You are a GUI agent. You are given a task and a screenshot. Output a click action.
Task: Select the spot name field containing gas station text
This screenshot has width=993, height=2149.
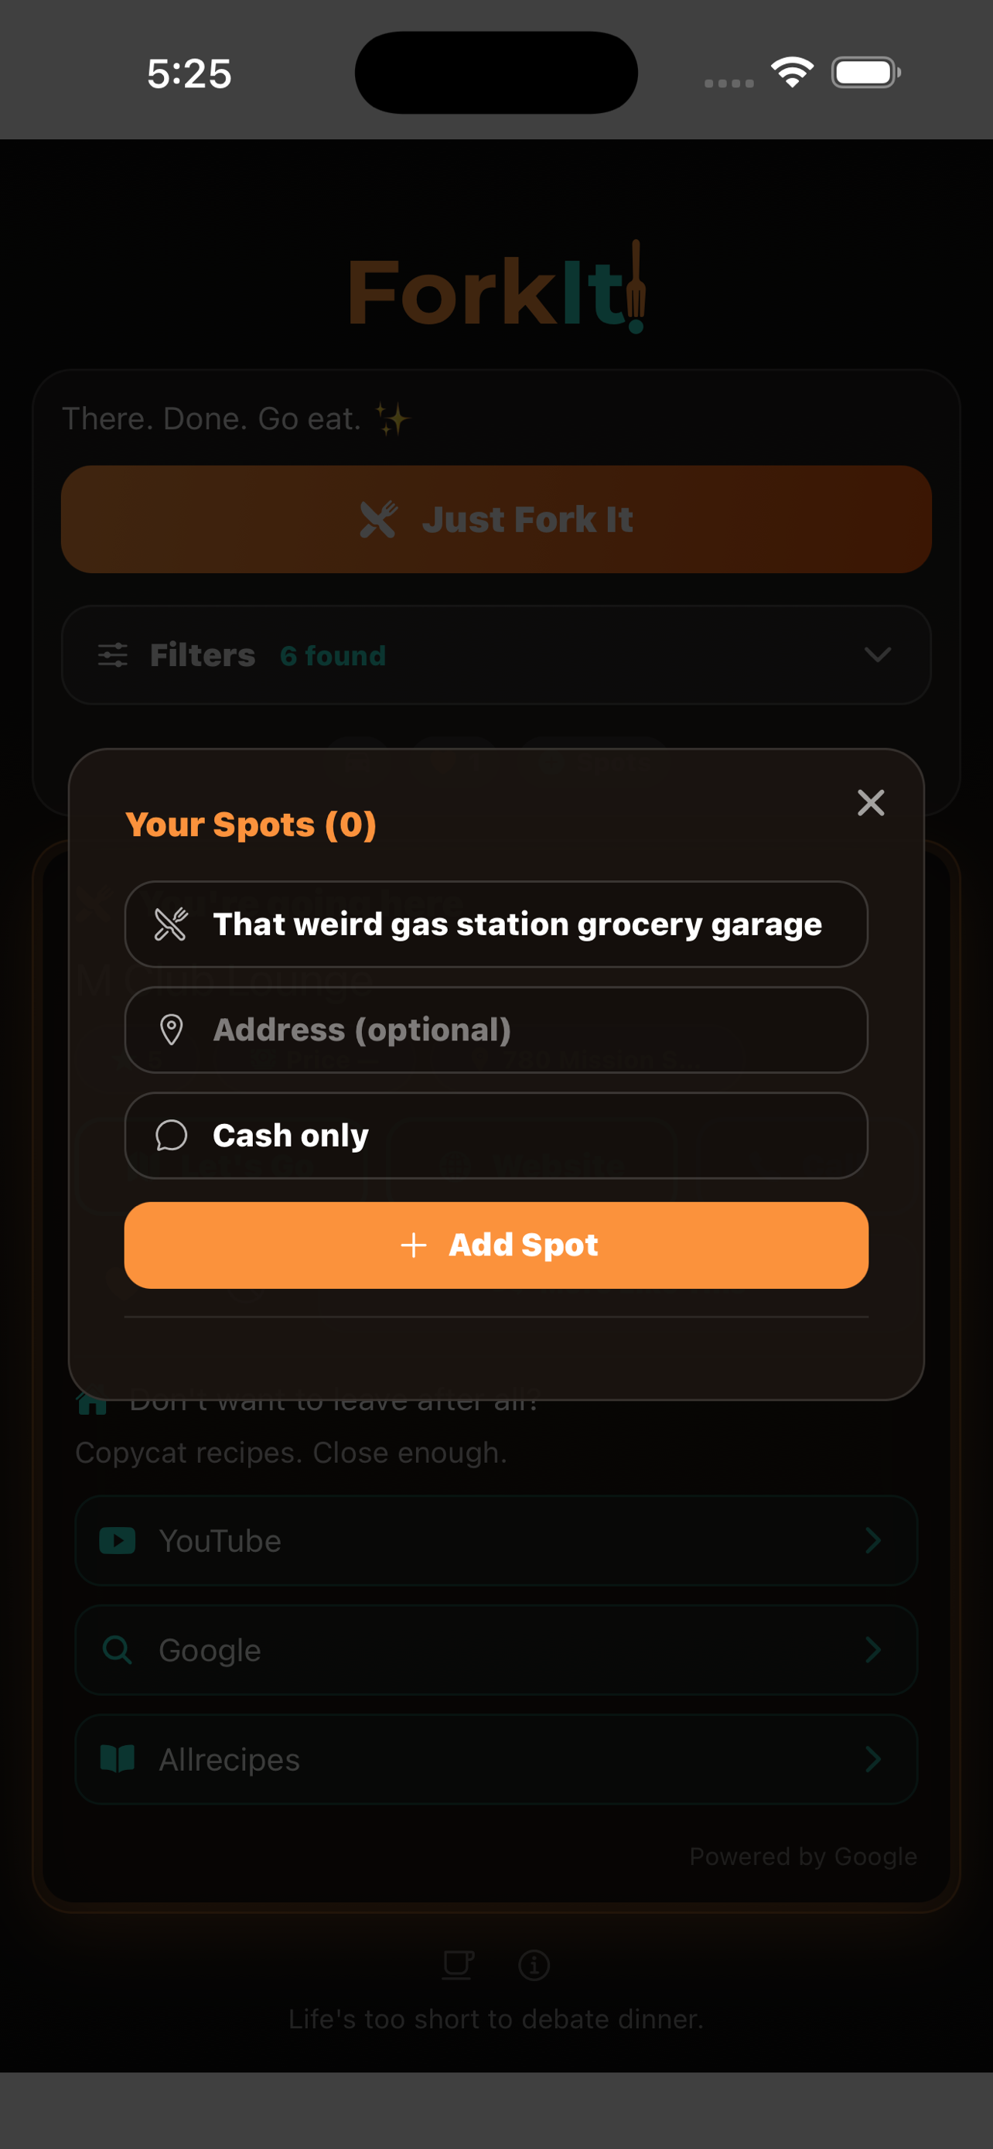[x=496, y=924]
